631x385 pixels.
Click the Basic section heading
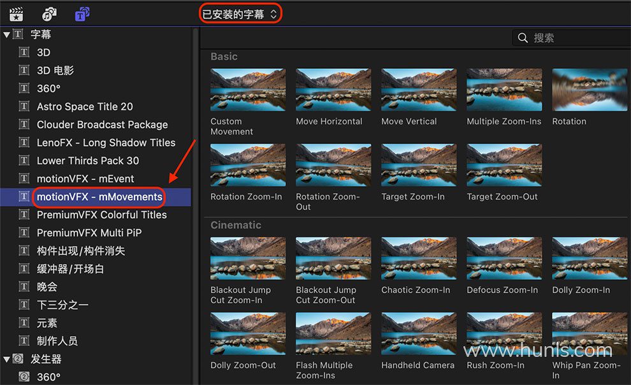(224, 56)
